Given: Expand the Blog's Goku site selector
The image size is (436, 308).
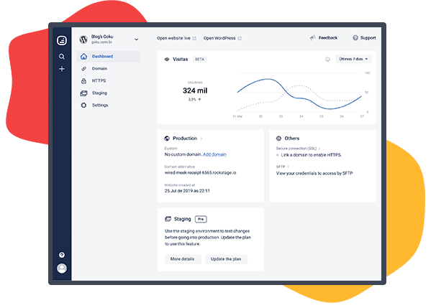Looking at the screenshot, I should (x=136, y=39).
